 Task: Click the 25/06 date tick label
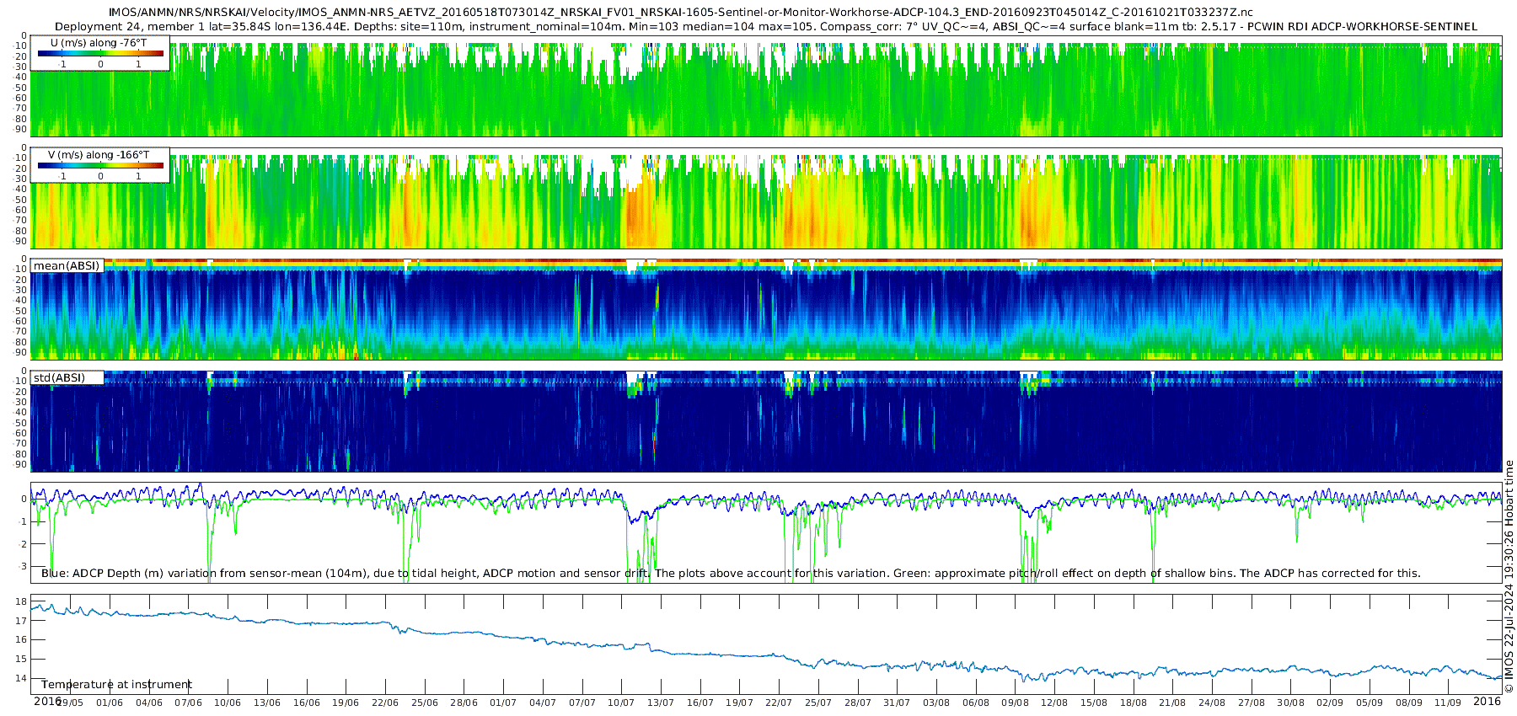(x=425, y=703)
